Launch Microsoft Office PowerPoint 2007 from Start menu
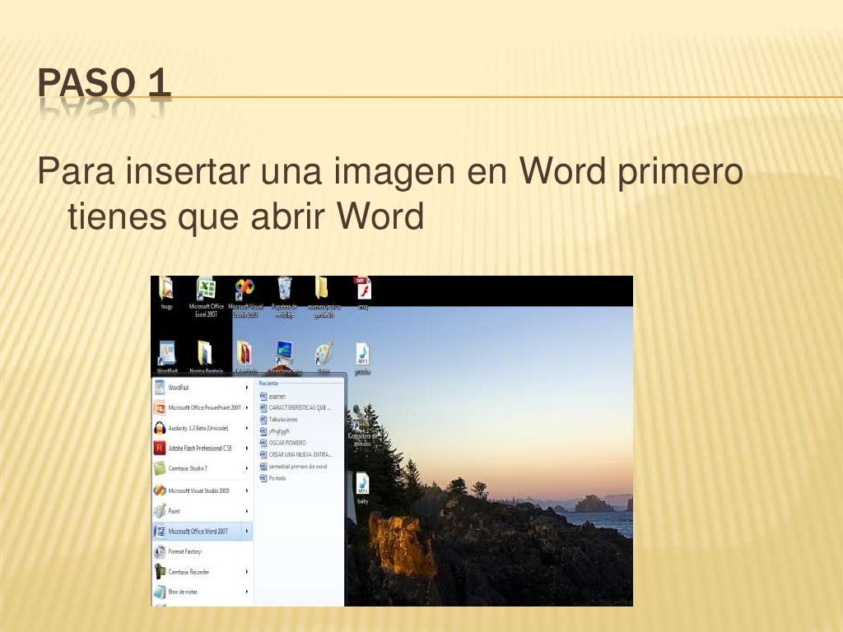The image size is (843, 632). [x=202, y=408]
